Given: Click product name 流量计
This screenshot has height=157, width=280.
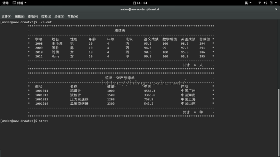Looking at the screenshot, I should tap(76, 91).
